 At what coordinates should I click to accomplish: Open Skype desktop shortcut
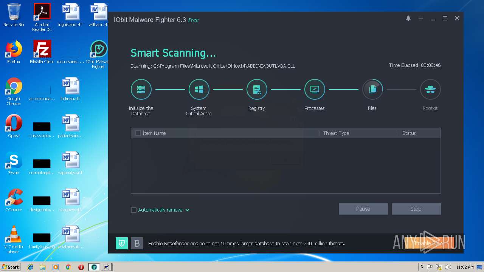pos(14,163)
